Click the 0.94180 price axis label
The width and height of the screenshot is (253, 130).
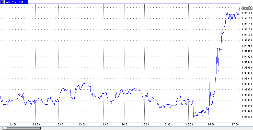tap(247, 13)
